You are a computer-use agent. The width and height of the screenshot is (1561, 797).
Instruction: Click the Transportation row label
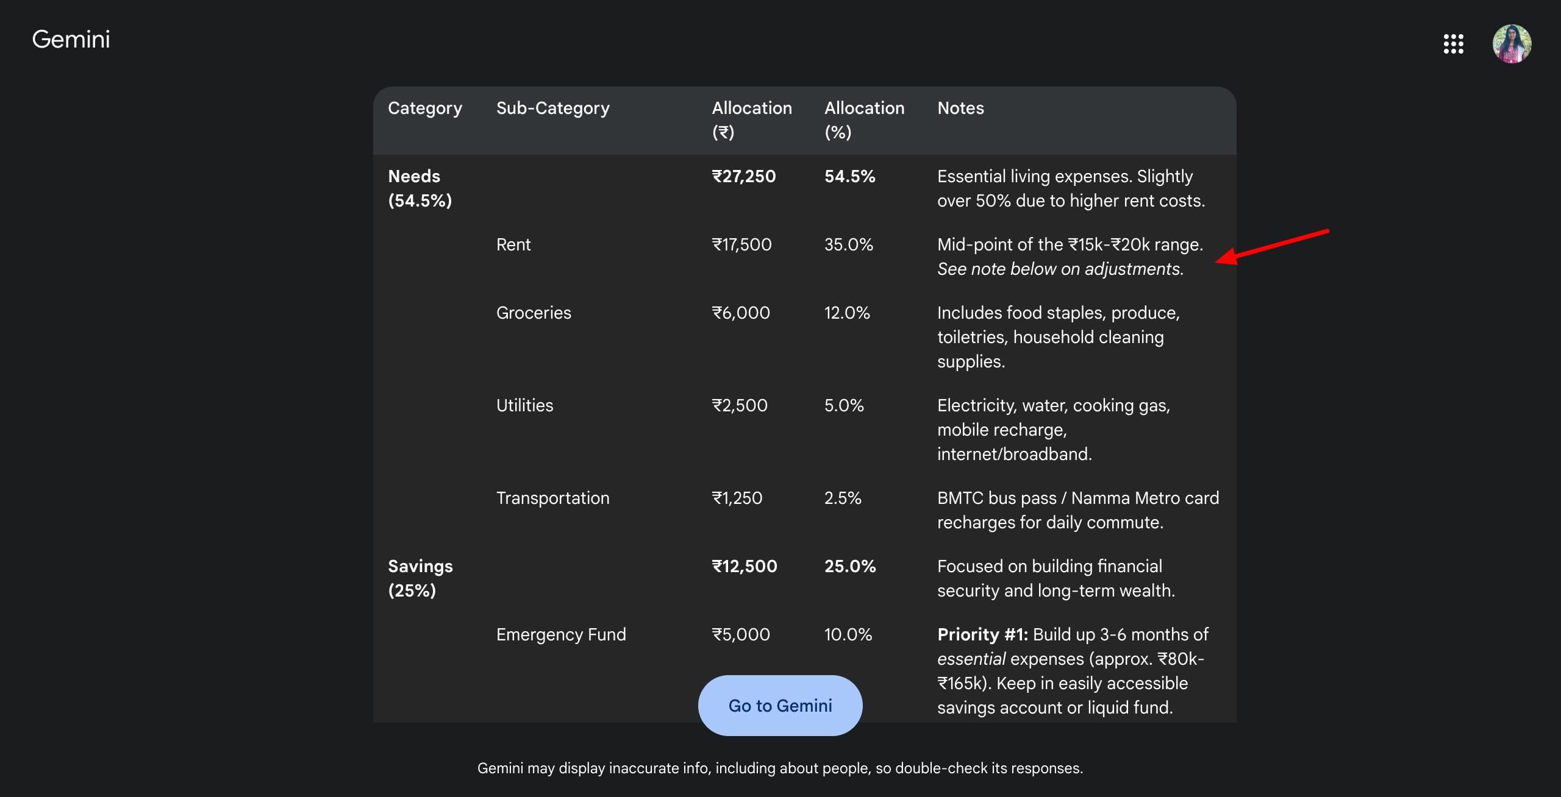tap(552, 498)
